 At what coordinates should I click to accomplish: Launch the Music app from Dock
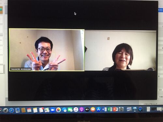(x=76, y=110)
